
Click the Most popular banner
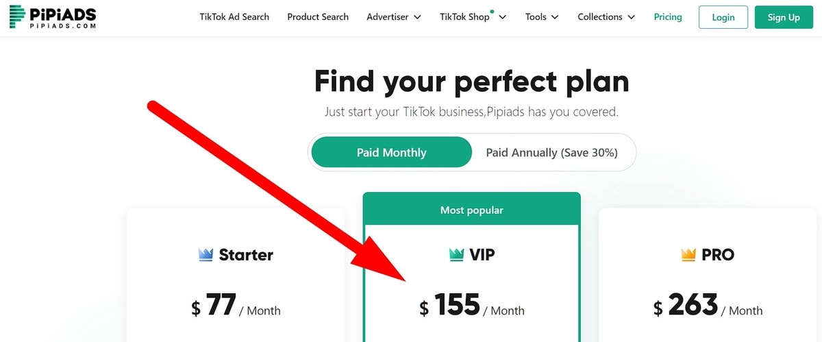[471, 210]
